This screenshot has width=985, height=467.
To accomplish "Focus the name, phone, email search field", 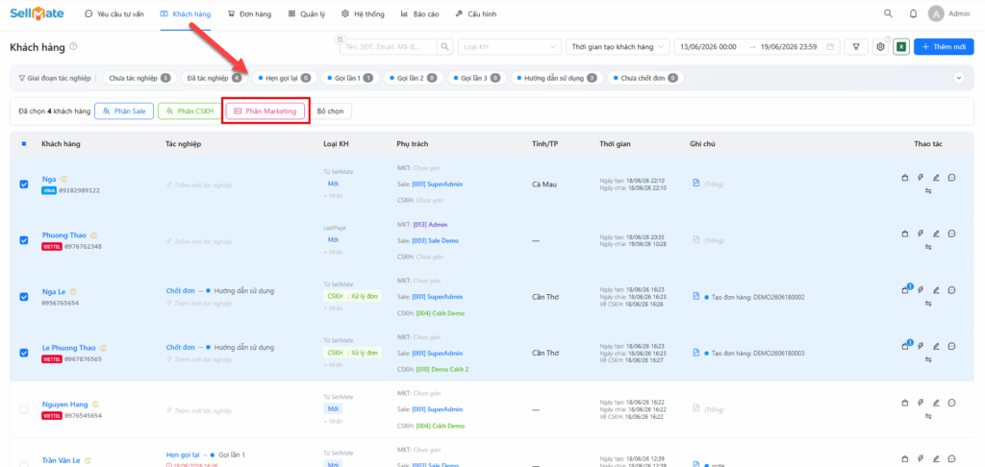I will tap(390, 46).
